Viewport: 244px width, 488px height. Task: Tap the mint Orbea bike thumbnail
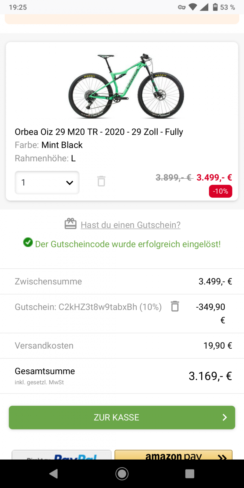126,86
